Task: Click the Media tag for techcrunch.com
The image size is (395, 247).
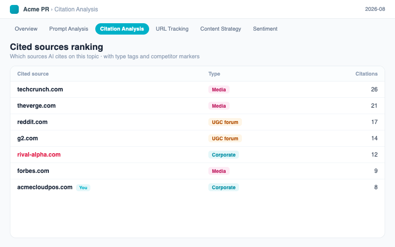Action: (x=219, y=89)
